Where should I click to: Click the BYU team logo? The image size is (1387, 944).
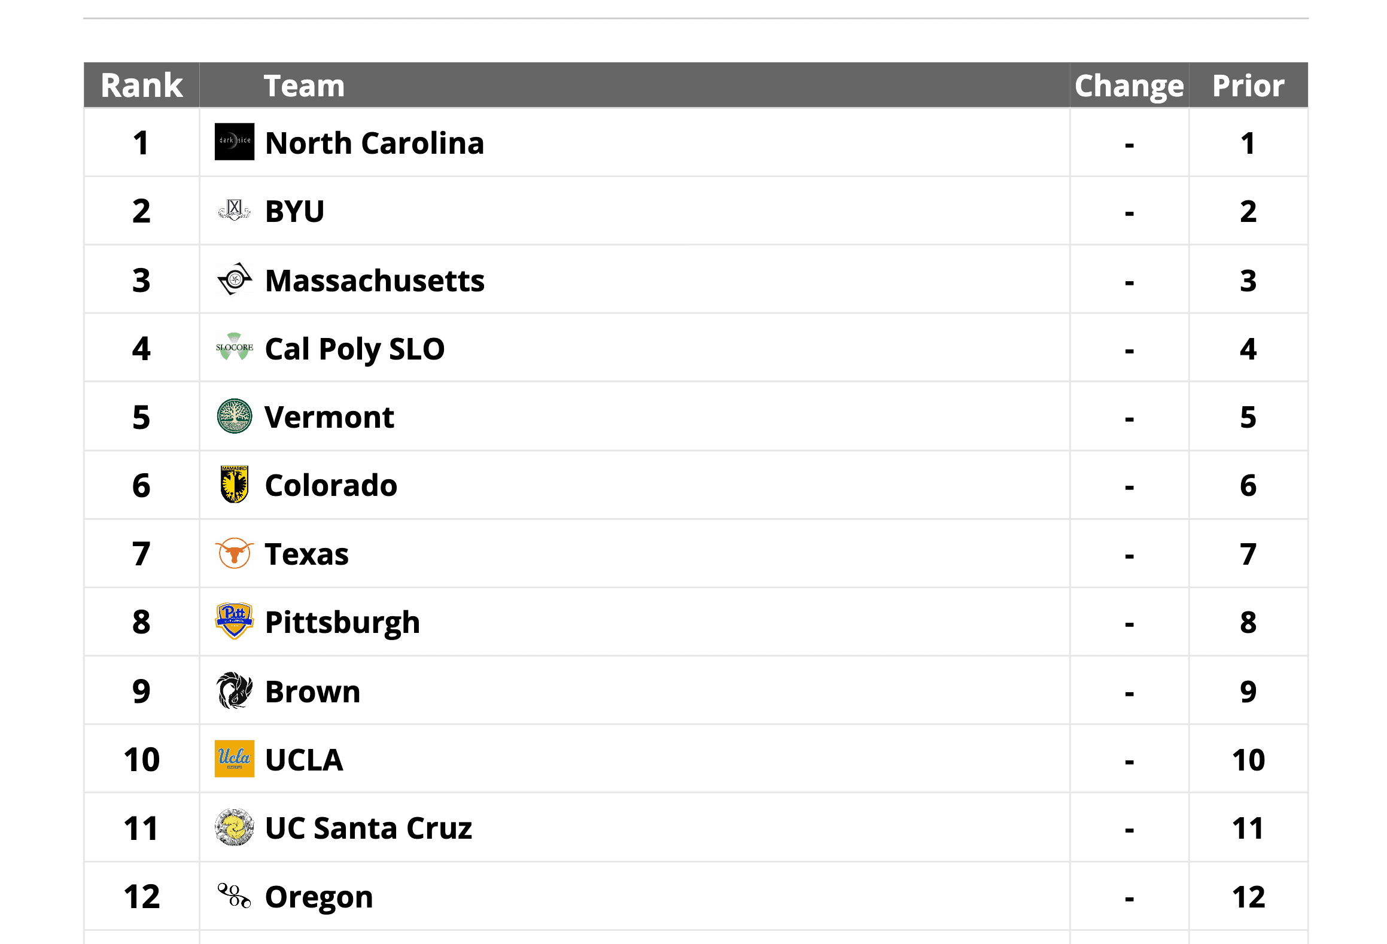coord(234,210)
